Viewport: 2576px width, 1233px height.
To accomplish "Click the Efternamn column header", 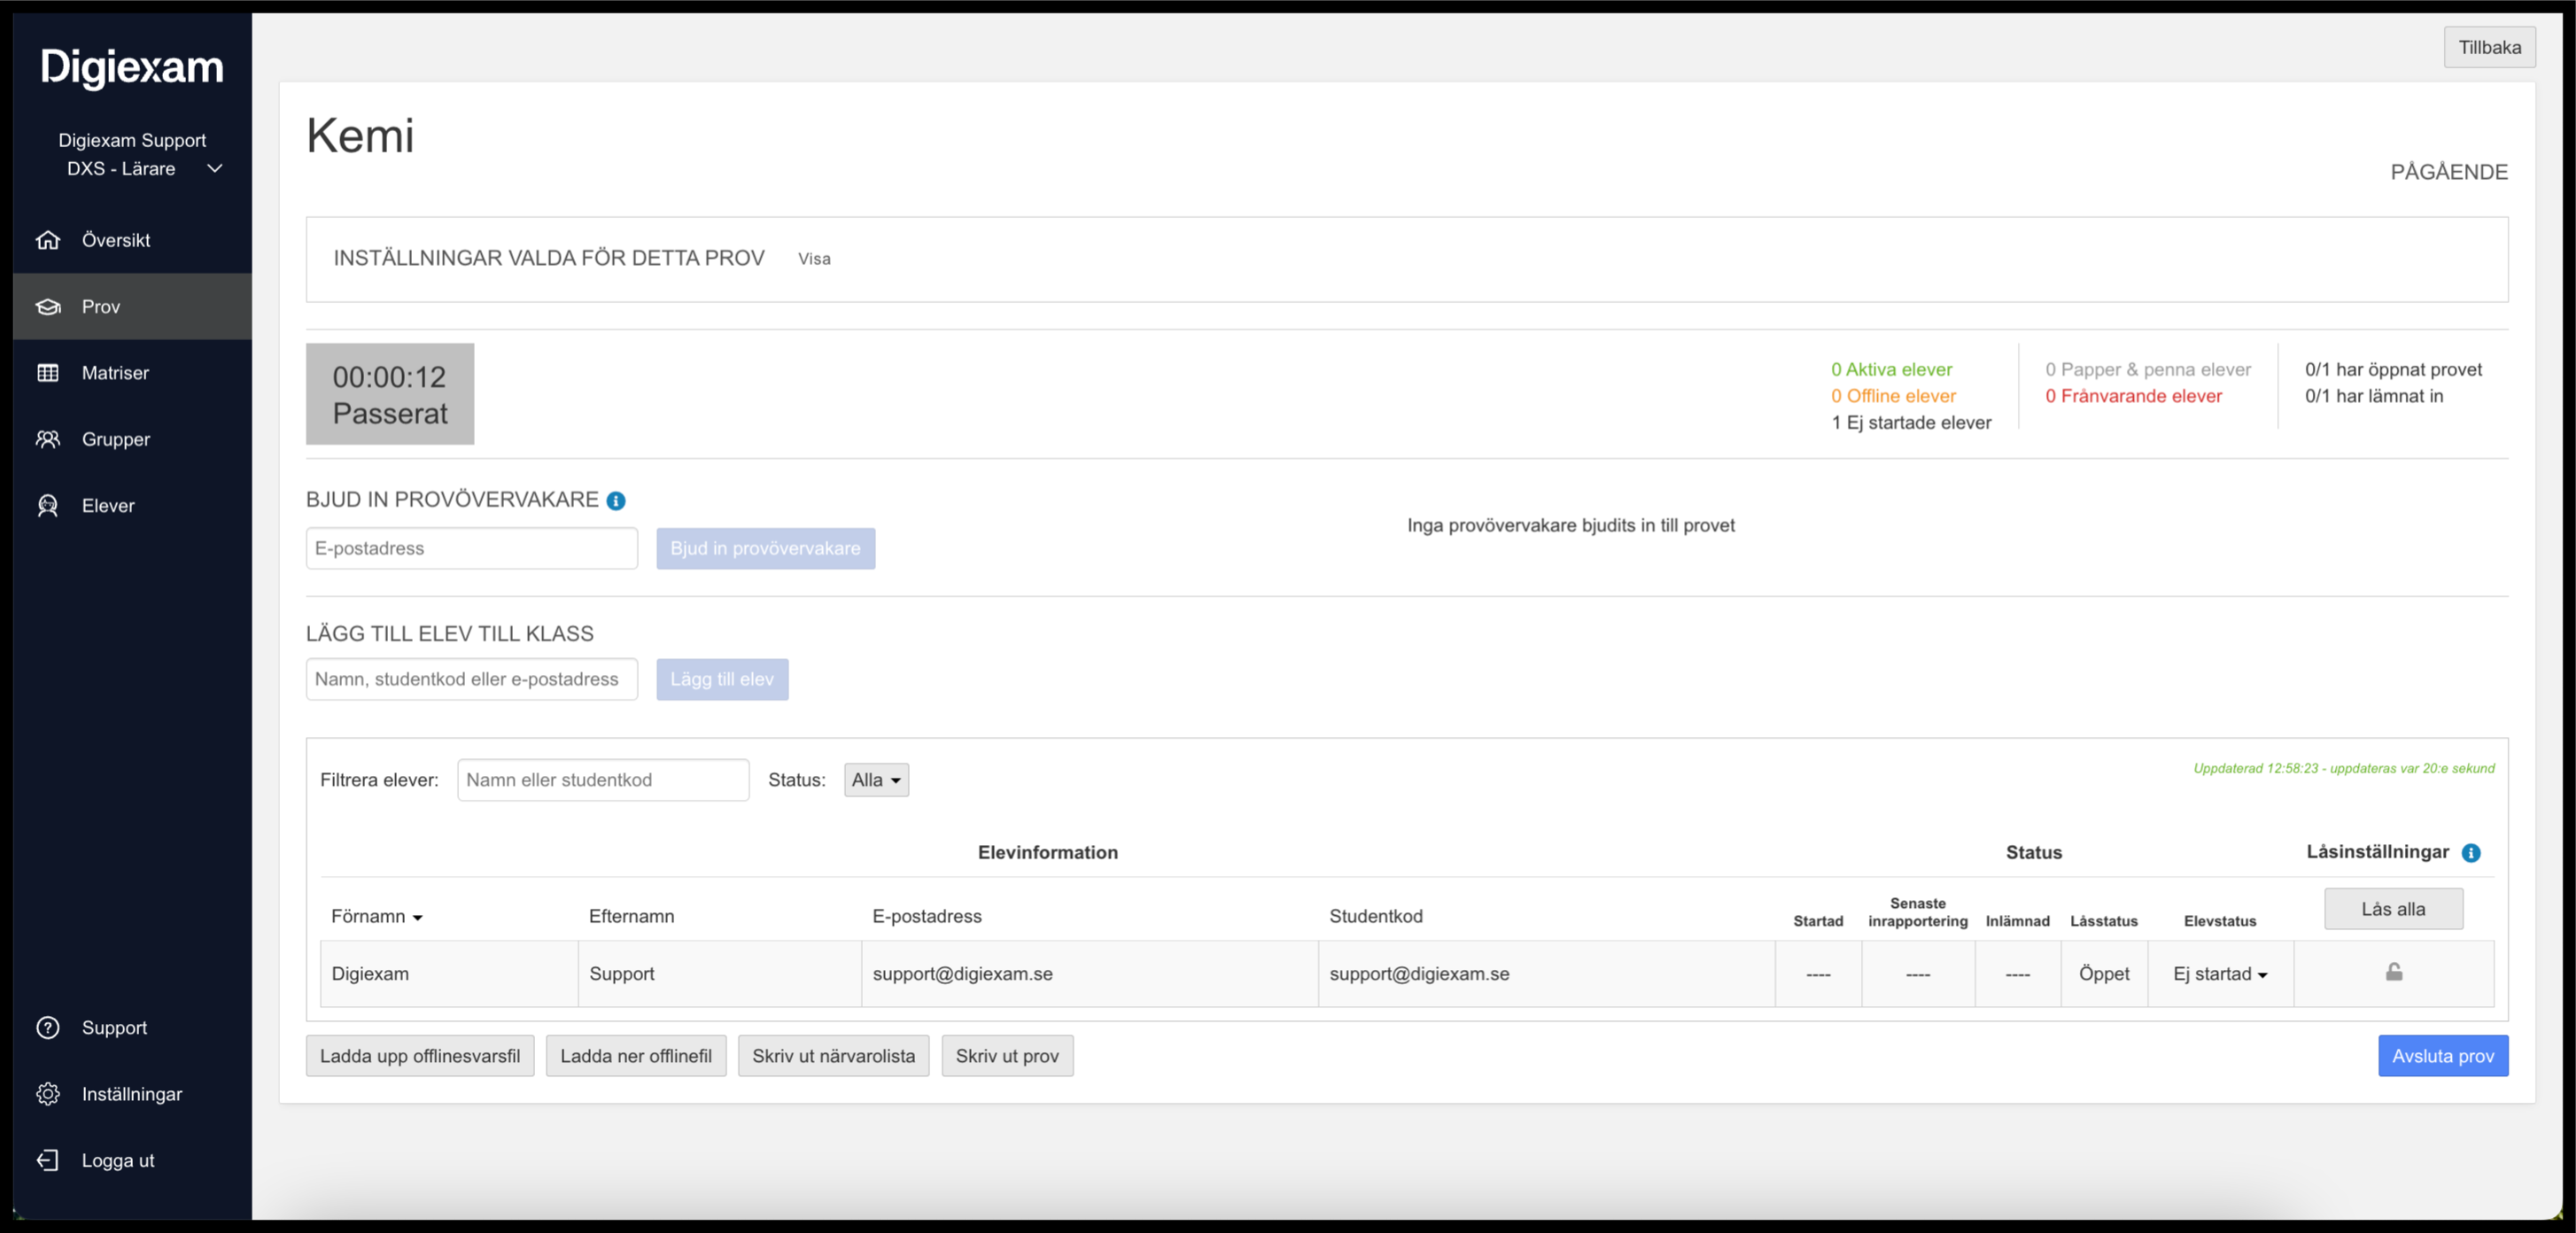I will [x=631, y=917].
